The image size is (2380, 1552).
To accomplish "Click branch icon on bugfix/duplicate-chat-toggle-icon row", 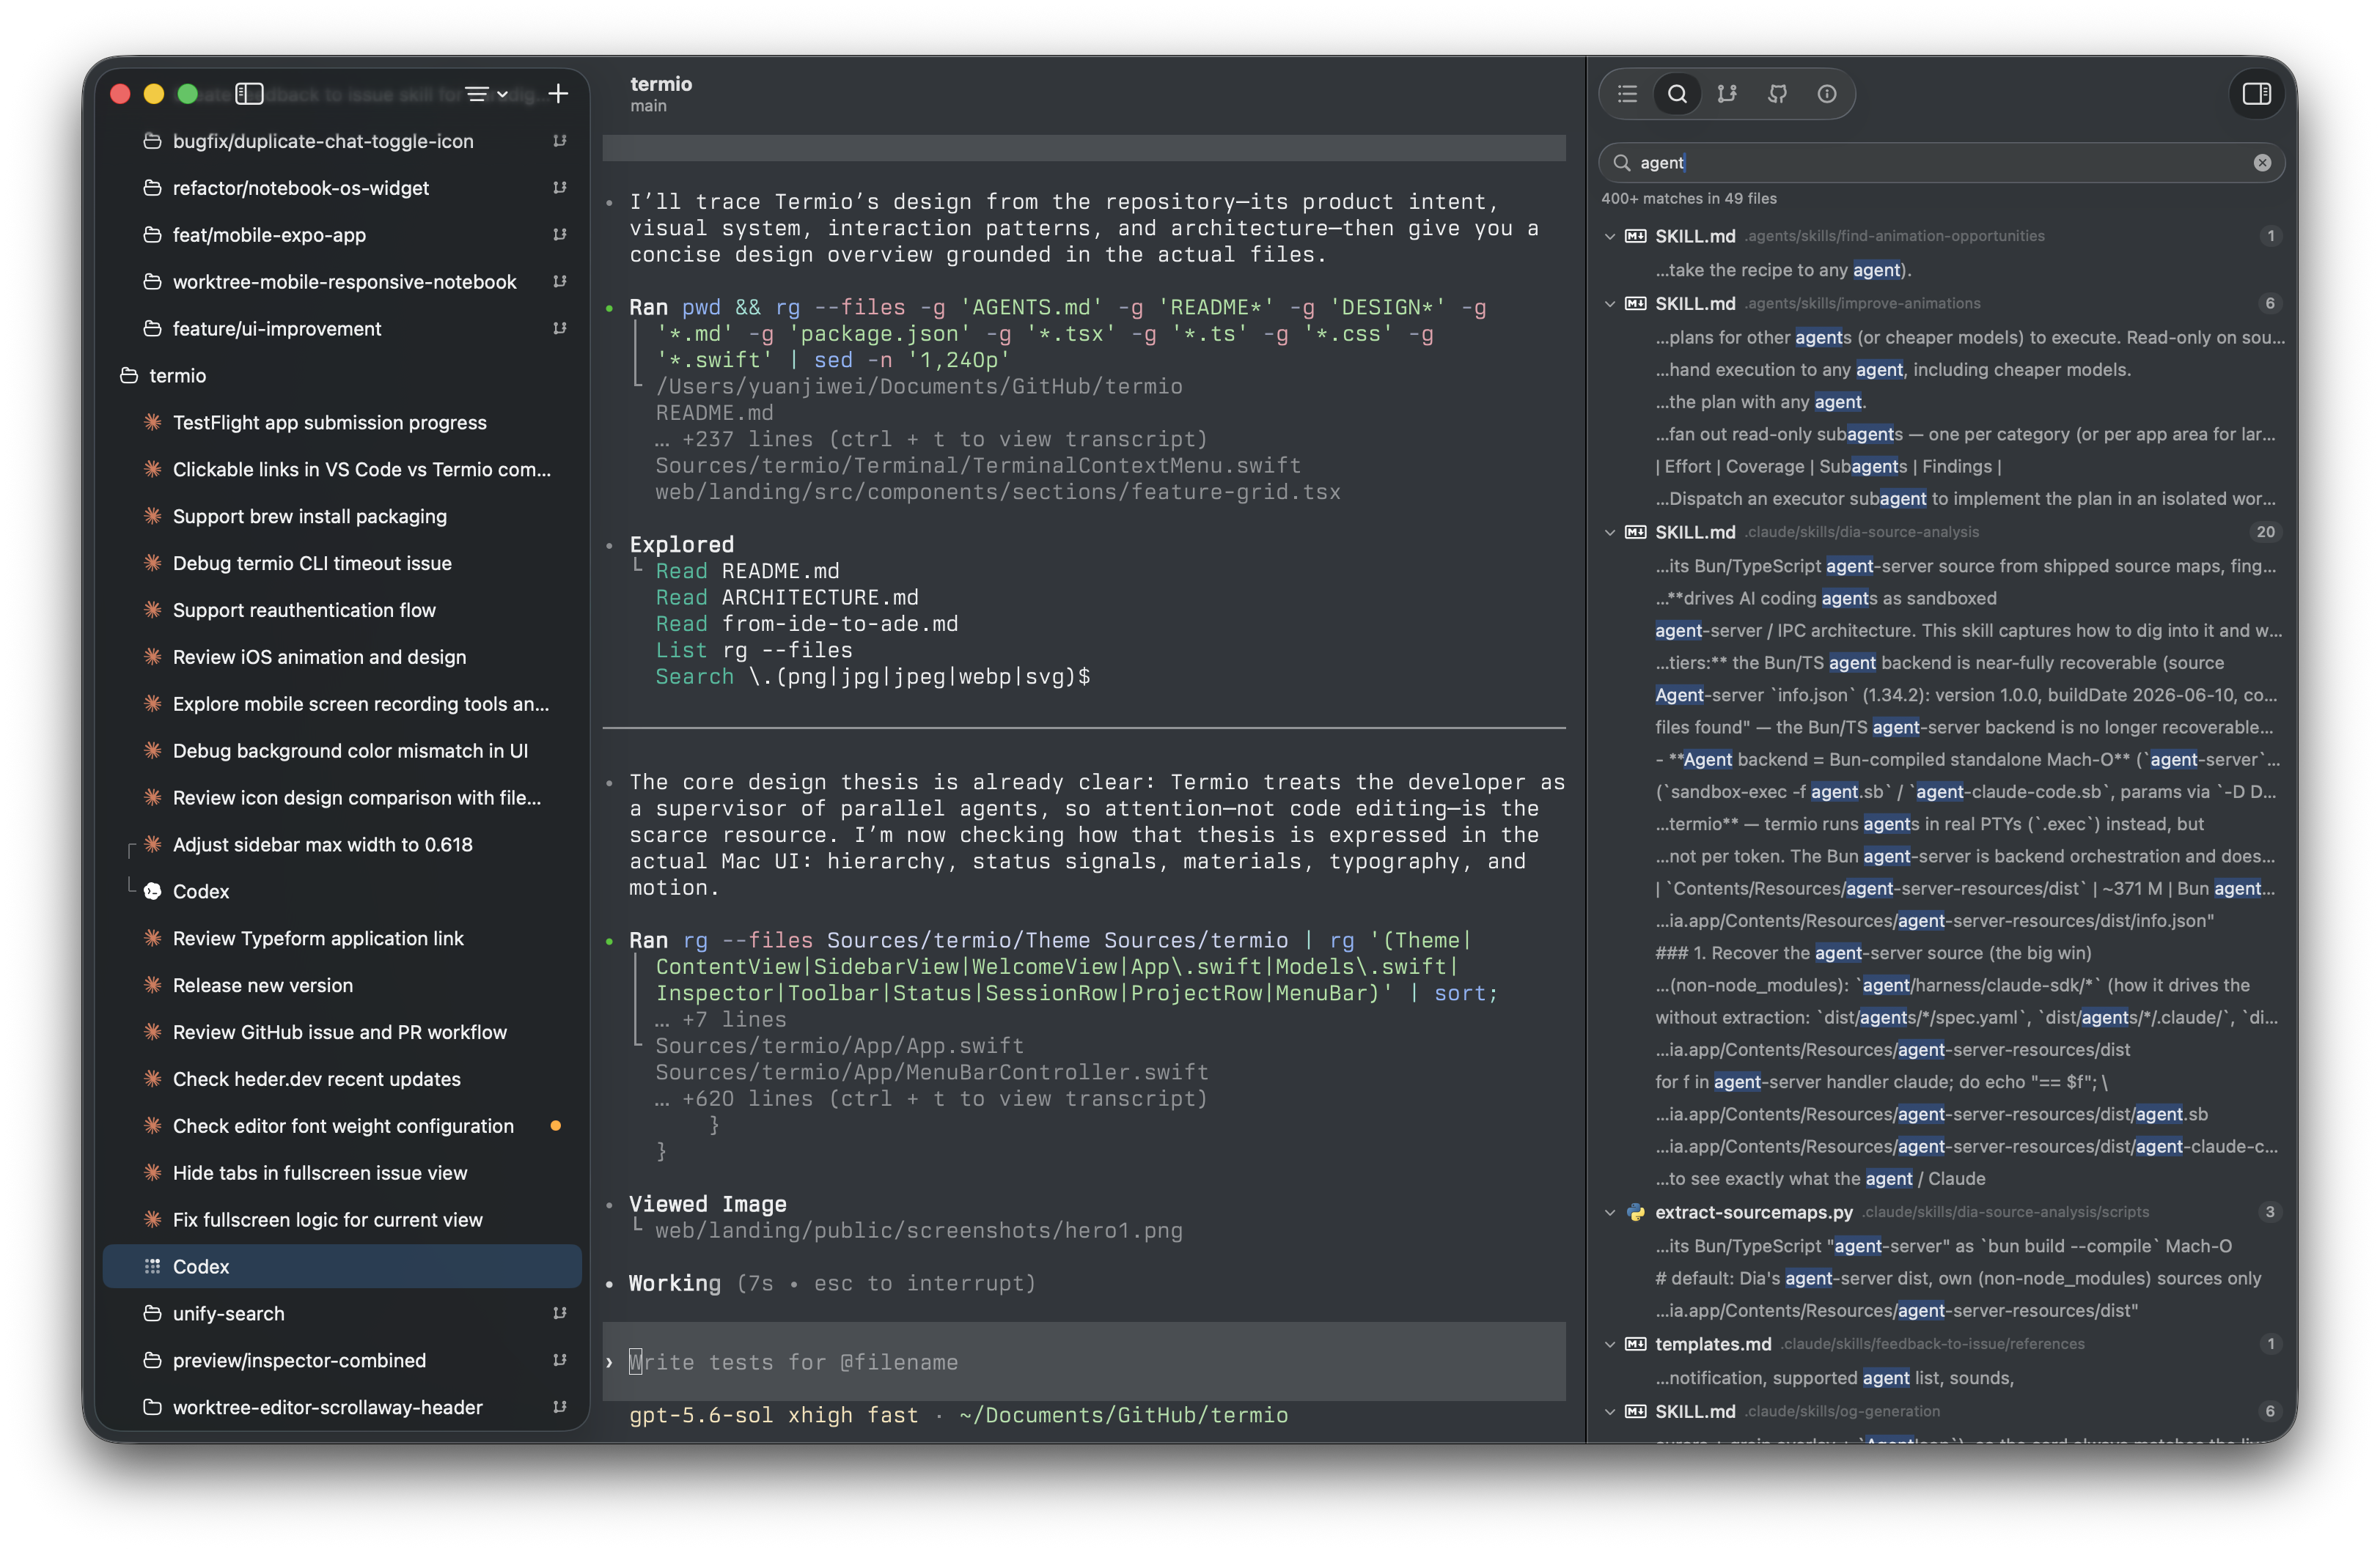I will 560,141.
